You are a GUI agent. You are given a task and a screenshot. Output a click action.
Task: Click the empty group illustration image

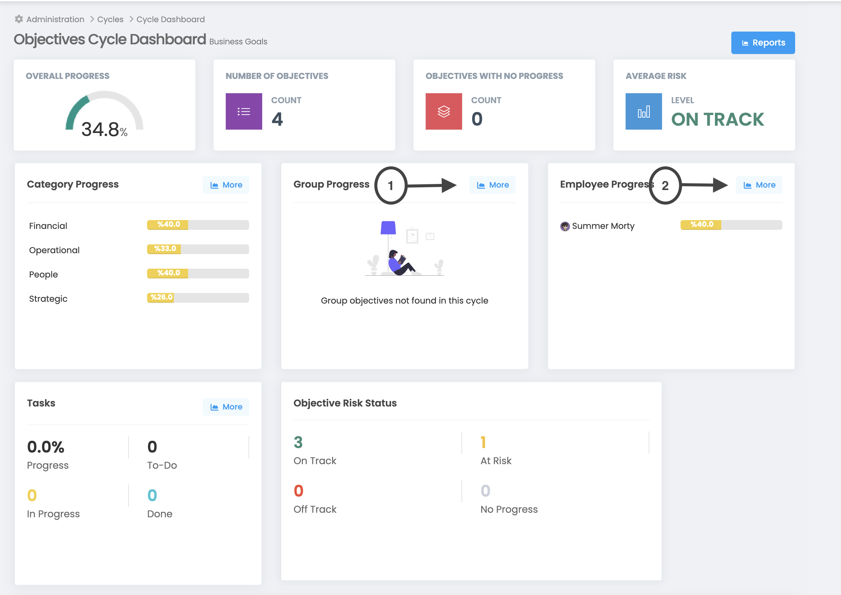(x=404, y=248)
